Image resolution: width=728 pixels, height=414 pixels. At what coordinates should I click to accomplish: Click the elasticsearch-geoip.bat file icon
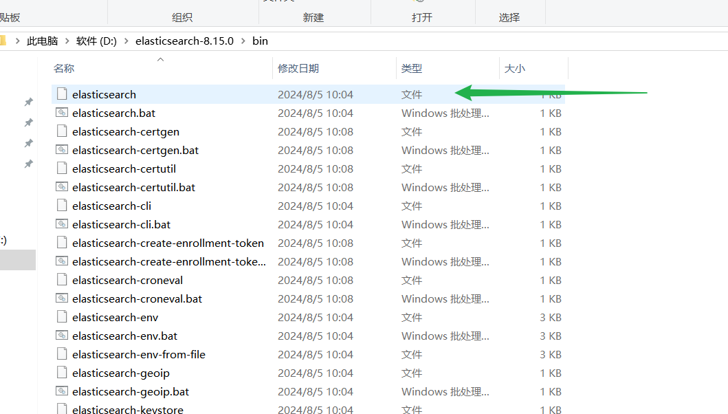pyautogui.click(x=62, y=391)
